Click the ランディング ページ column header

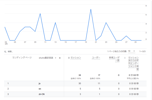pos(22,58)
